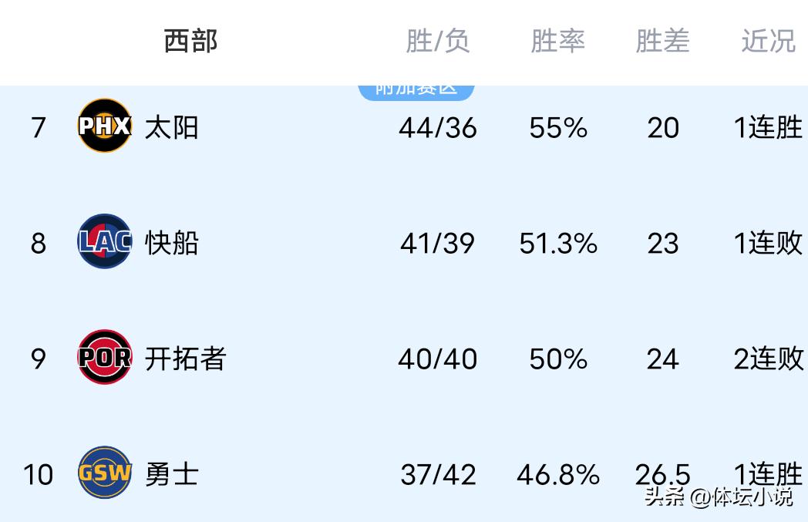808x522 pixels.
Task: Sort by 胜率 column header
Action: click(x=558, y=41)
